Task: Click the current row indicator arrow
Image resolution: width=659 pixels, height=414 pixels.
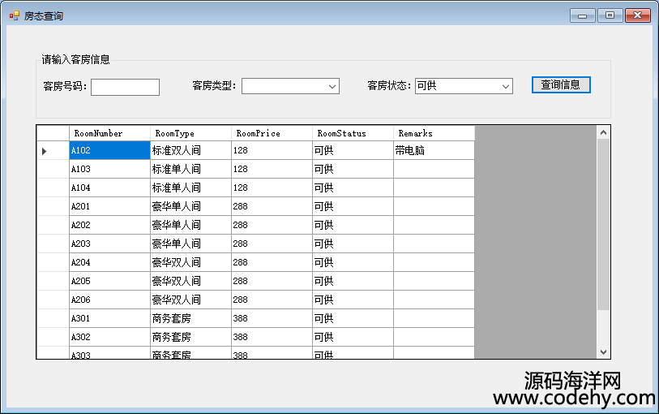Action: point(45,151)
